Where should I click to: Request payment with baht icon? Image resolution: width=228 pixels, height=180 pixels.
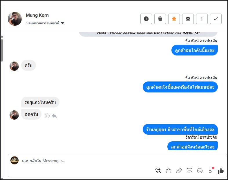point(210,171)
